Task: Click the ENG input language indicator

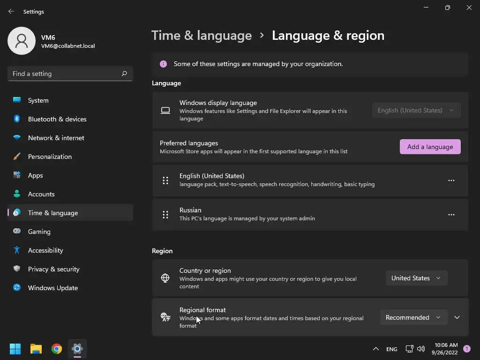Action: coord(391,349)
